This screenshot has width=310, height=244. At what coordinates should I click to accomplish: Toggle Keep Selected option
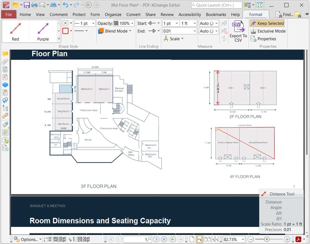267,23
